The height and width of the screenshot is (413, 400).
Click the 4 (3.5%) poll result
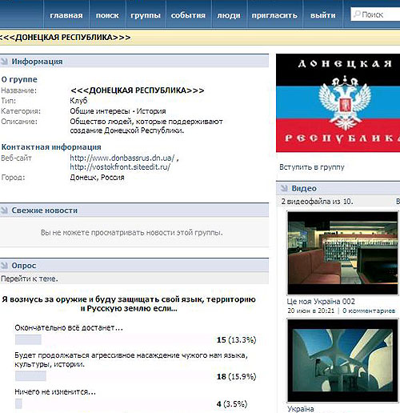point(232,404)
